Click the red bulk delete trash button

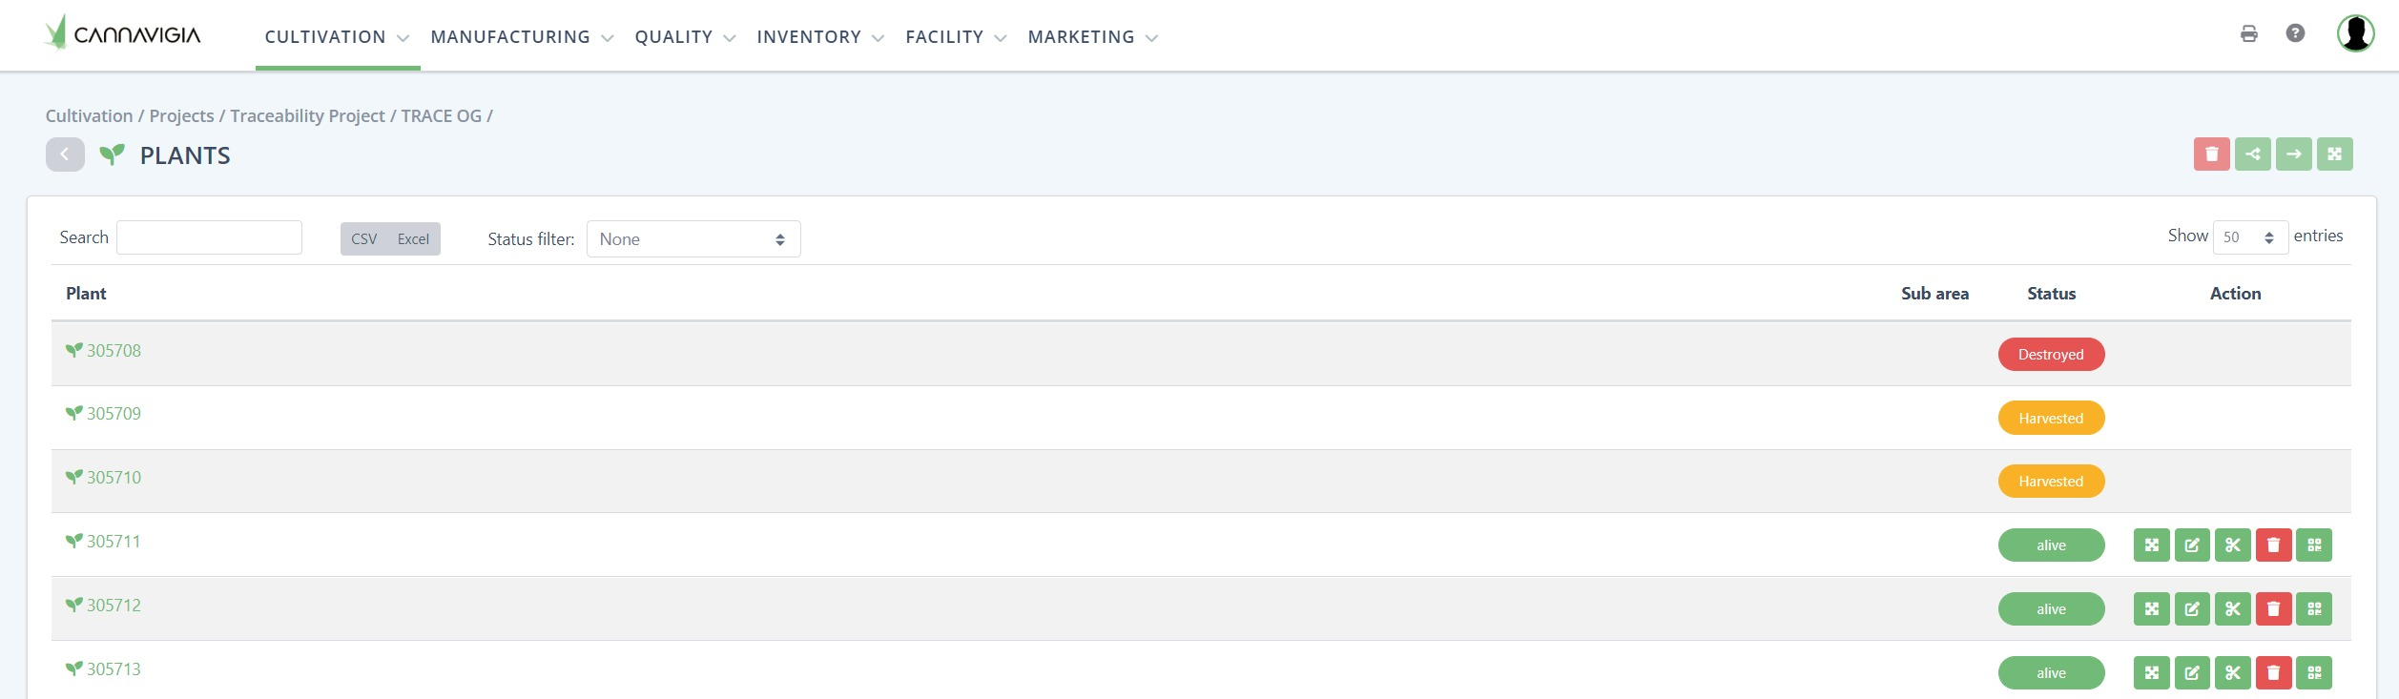tap(2211, 154)
